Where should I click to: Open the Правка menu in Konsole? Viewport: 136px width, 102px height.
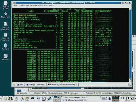coord(22,5)
